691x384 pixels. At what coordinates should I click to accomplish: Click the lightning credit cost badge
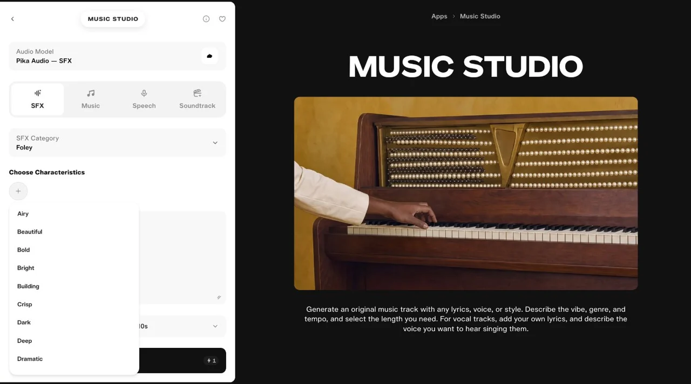tap(211, 360)
